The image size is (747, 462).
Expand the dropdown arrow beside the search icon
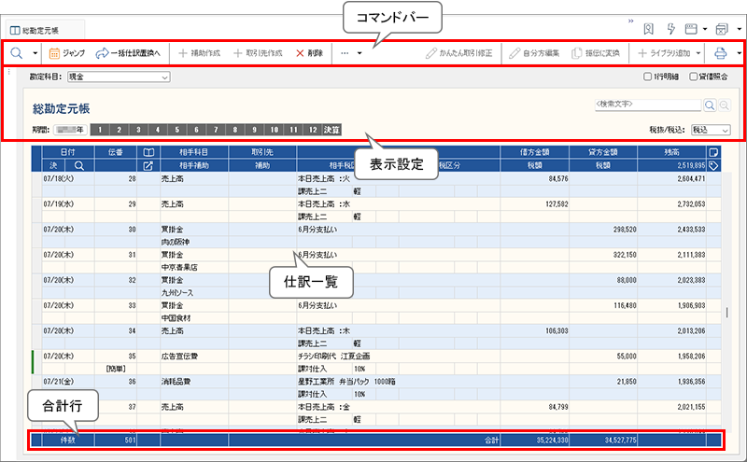pos(35,53)
